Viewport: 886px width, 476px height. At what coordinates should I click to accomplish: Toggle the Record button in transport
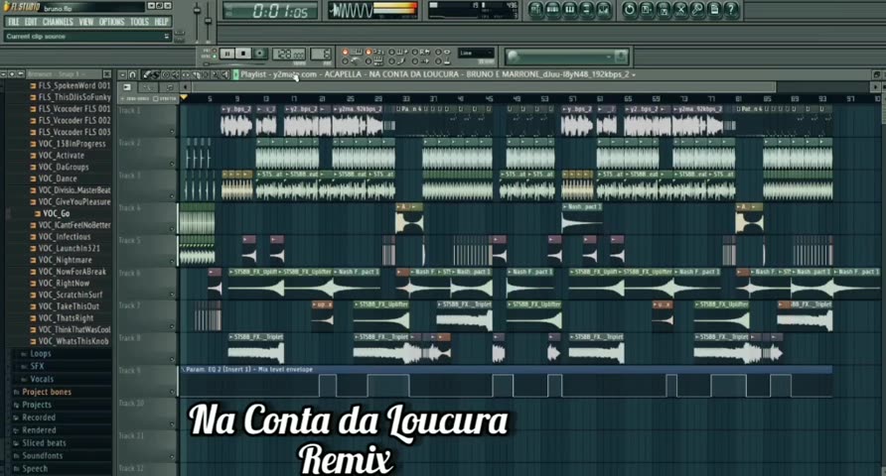point(259,54)
